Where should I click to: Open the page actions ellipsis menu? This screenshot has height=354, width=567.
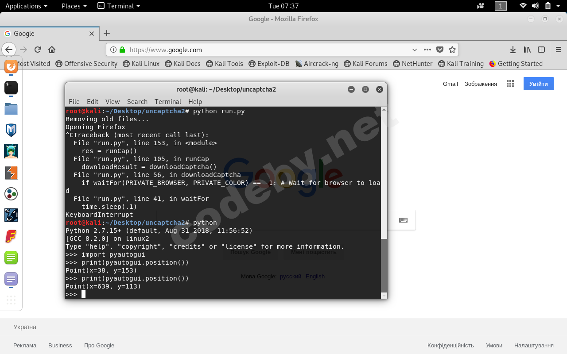click(x=427, y=50)
